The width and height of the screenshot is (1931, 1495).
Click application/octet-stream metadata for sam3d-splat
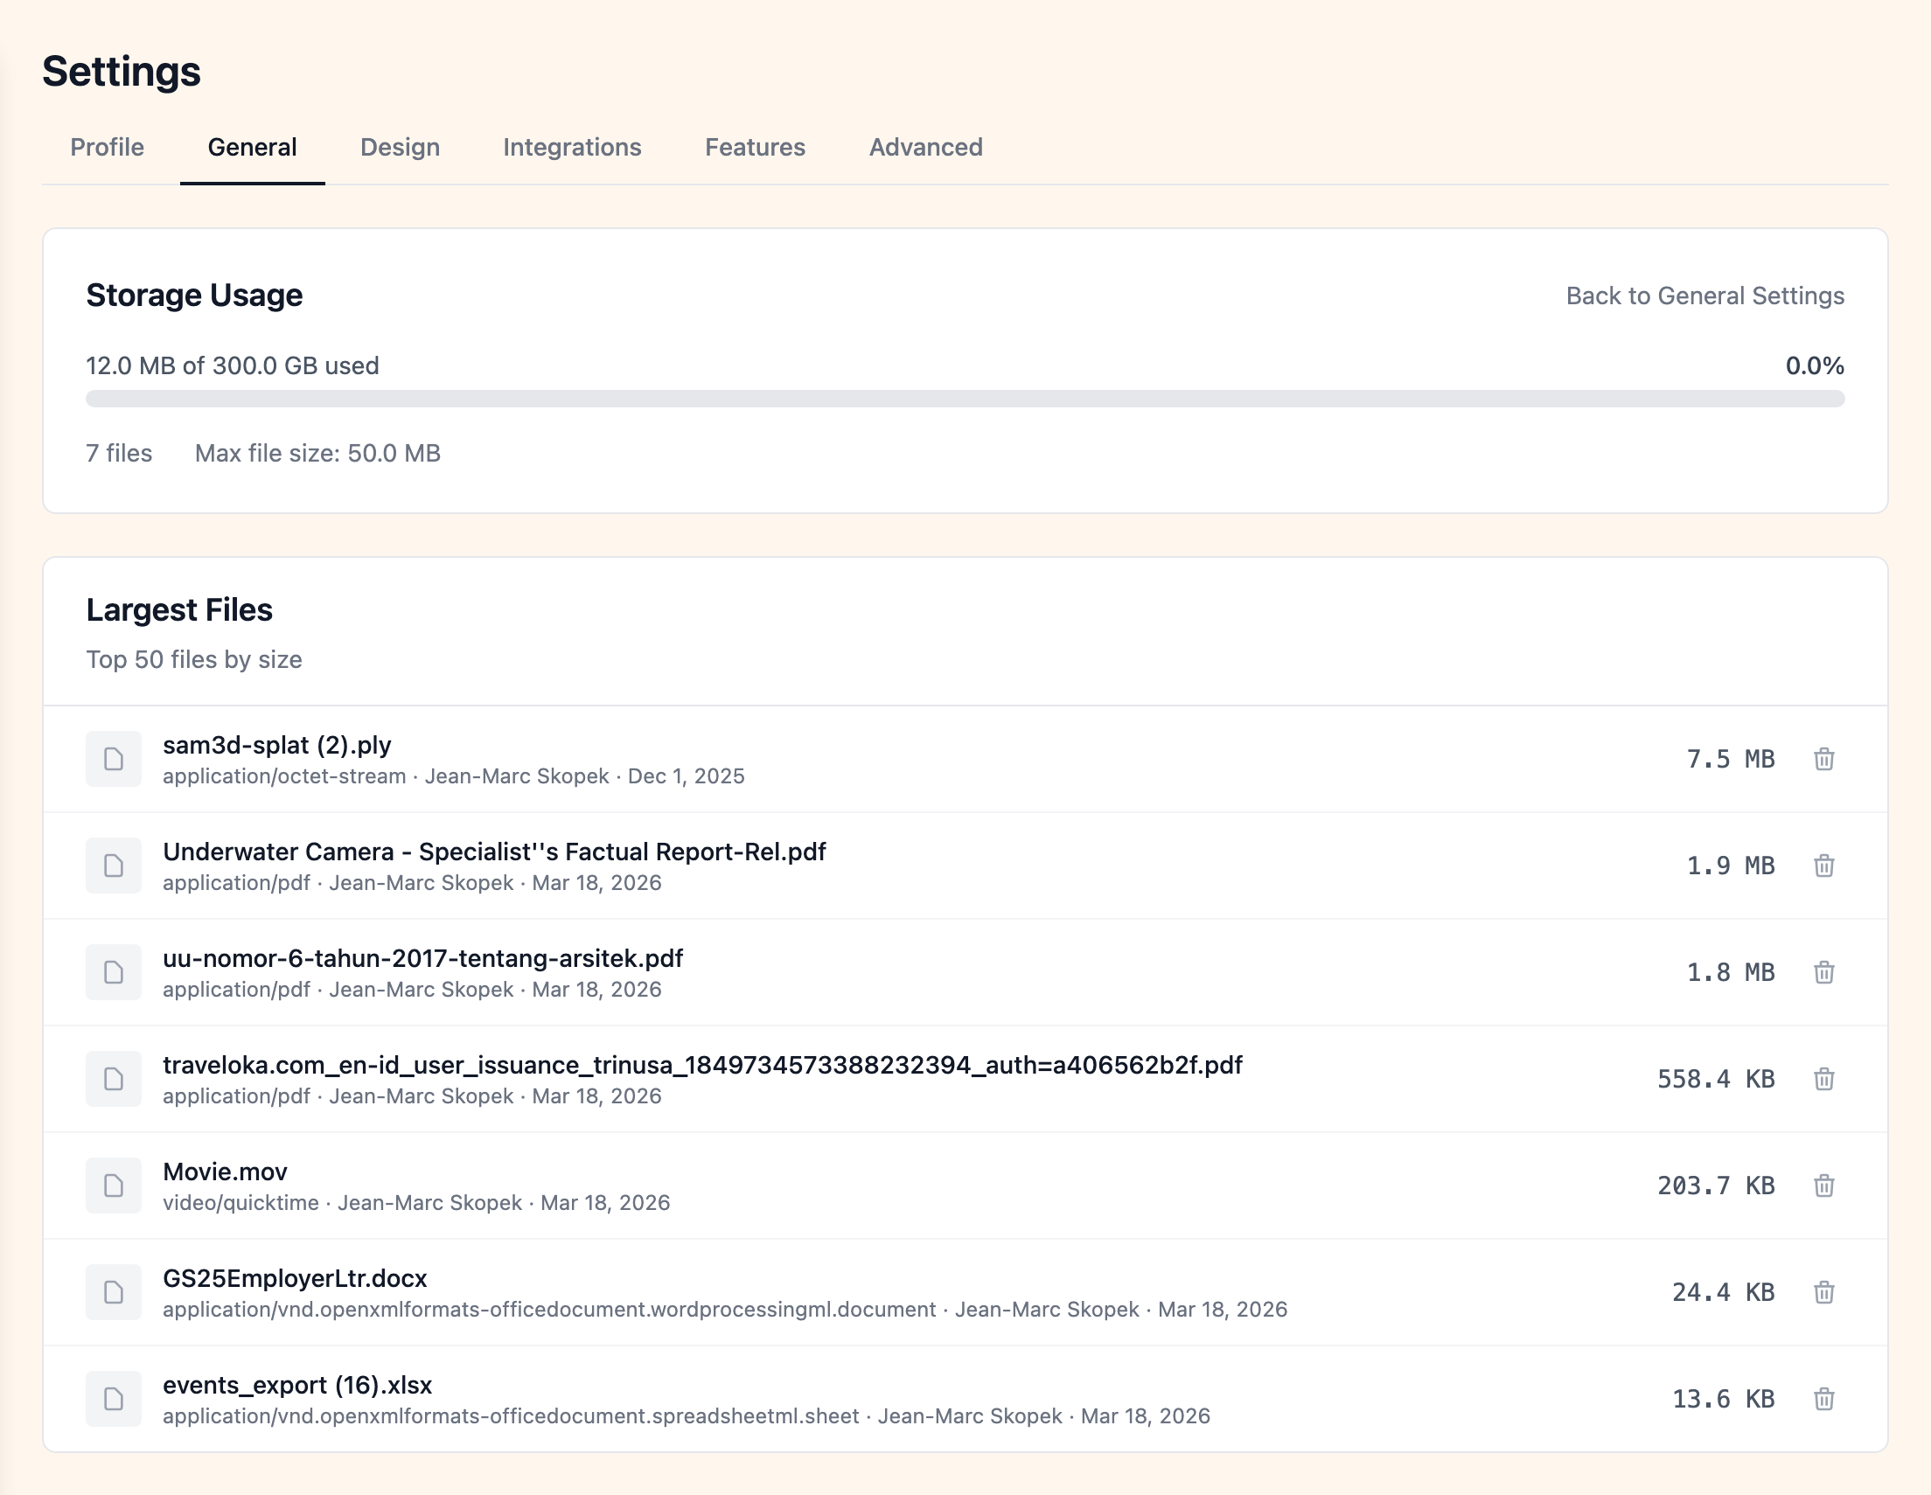click(x=454, y=775)
